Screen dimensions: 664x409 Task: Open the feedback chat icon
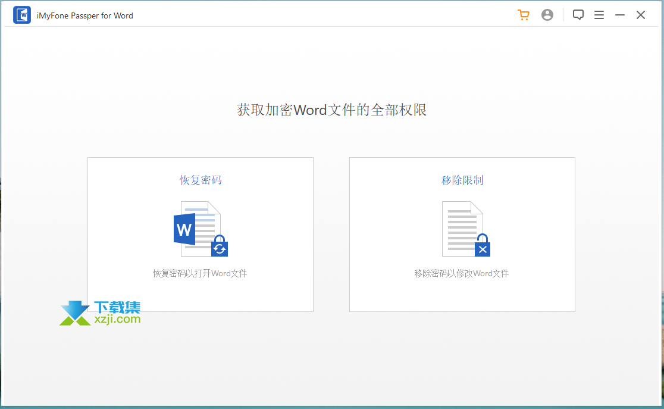[x=578, y=15]
